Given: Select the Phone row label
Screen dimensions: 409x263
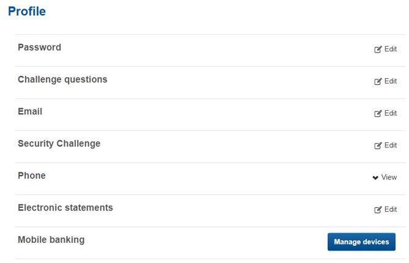Looking at the screenshot, I should (32, 176).
